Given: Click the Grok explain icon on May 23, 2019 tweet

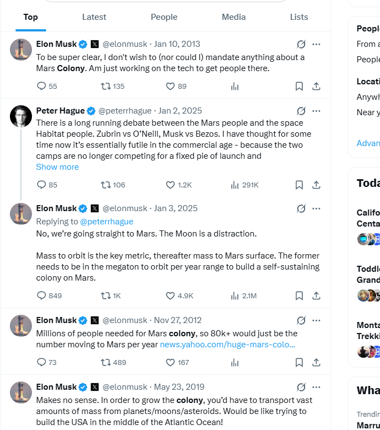Looking at the screenshot, I should (301, 387).
